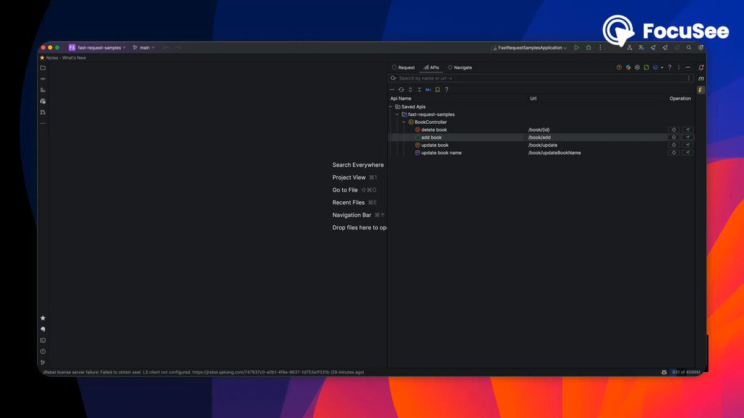Click the yellow bookmark icon in APIs toolbar
744x418 pixels.
click(x=438, y=90)
